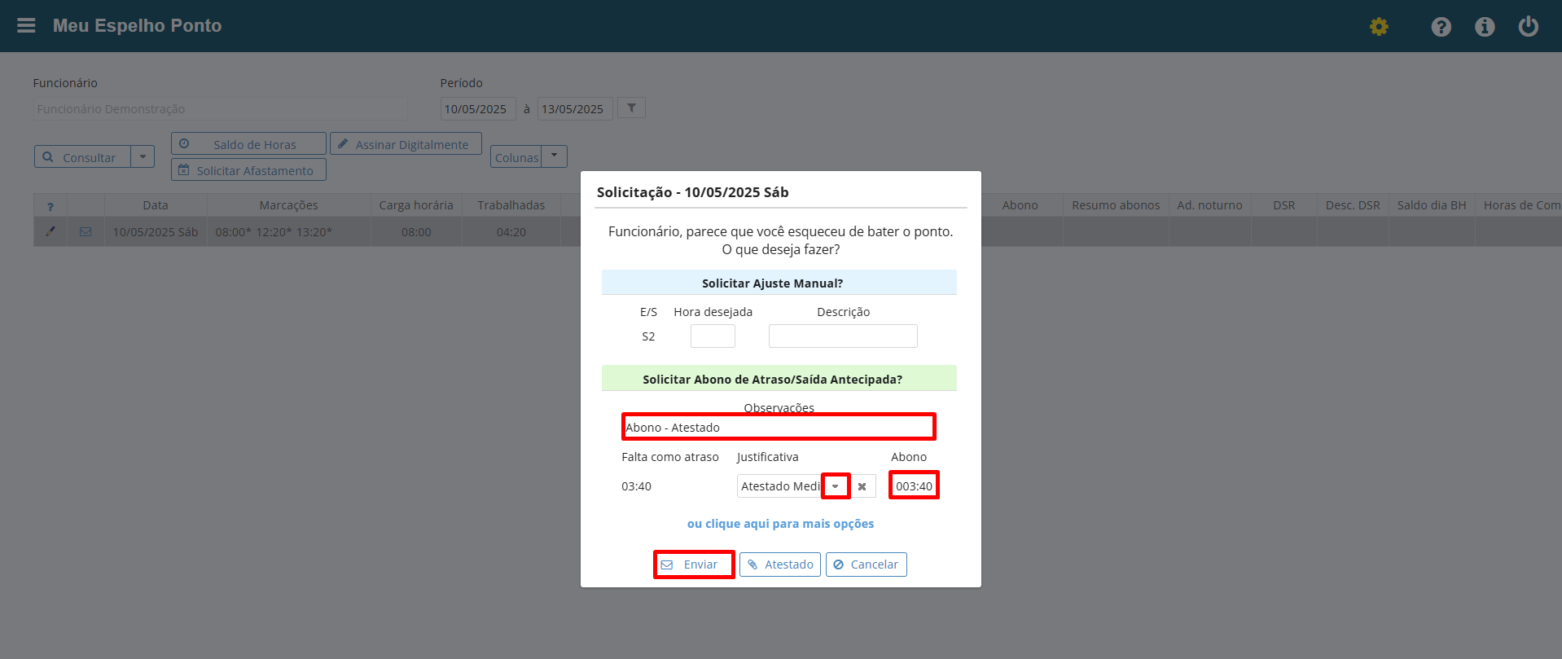Attach a certificate via the Atestado button
This screenshot has height=659, width=1562.
780,565
